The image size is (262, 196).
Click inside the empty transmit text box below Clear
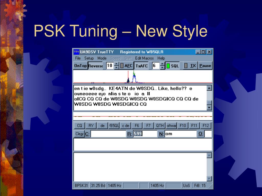[x=143, y=144]
